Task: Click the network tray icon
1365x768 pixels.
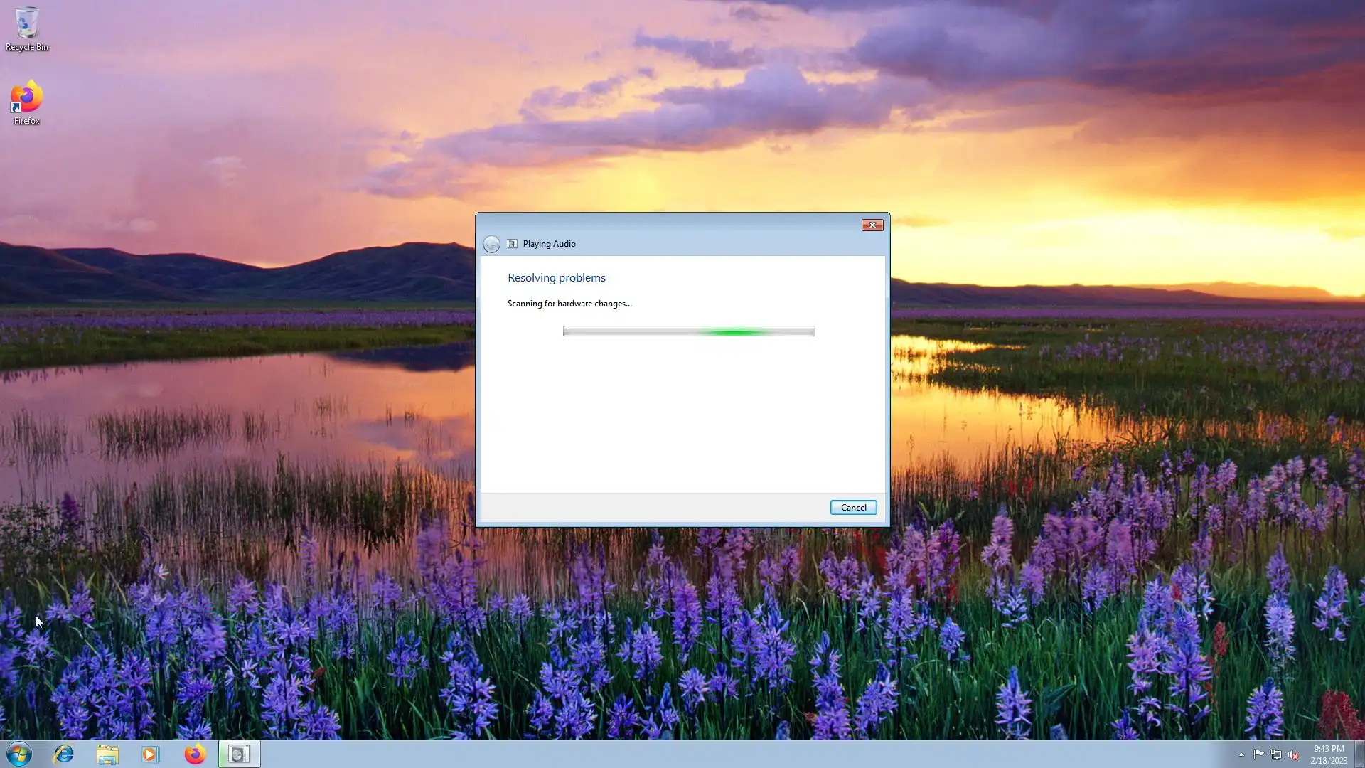Action: 1276,754
